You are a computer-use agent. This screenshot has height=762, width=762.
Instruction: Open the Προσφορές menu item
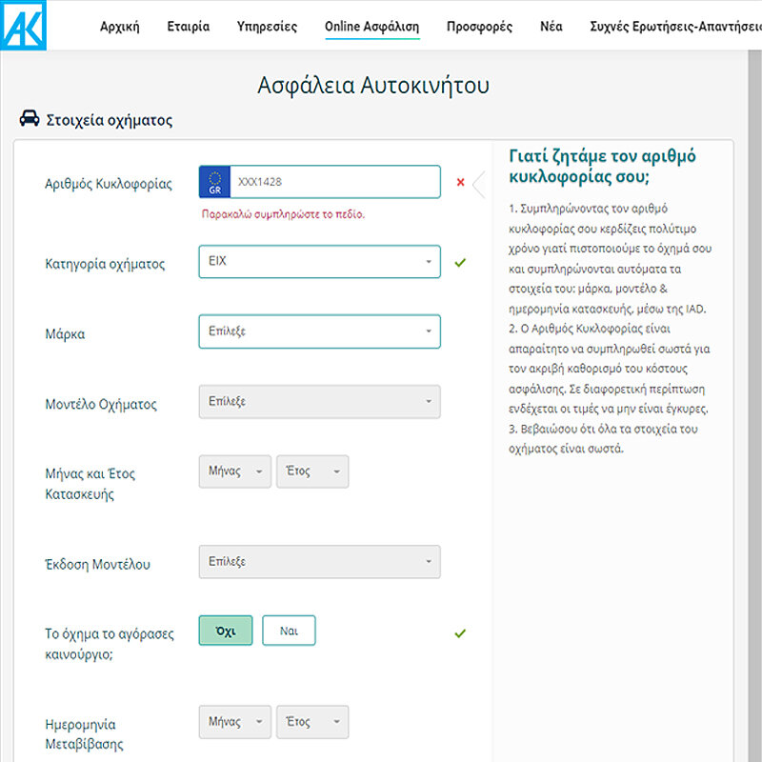coord(479,27)
